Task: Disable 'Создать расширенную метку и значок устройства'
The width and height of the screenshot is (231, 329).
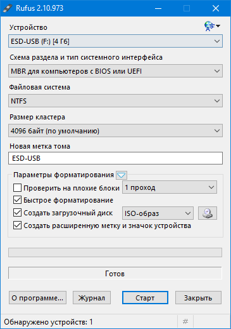Action: point(17,225)
